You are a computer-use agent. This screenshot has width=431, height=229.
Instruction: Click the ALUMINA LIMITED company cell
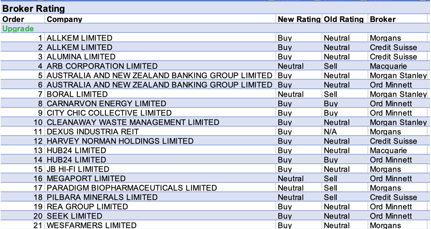[x=81, y=57]
